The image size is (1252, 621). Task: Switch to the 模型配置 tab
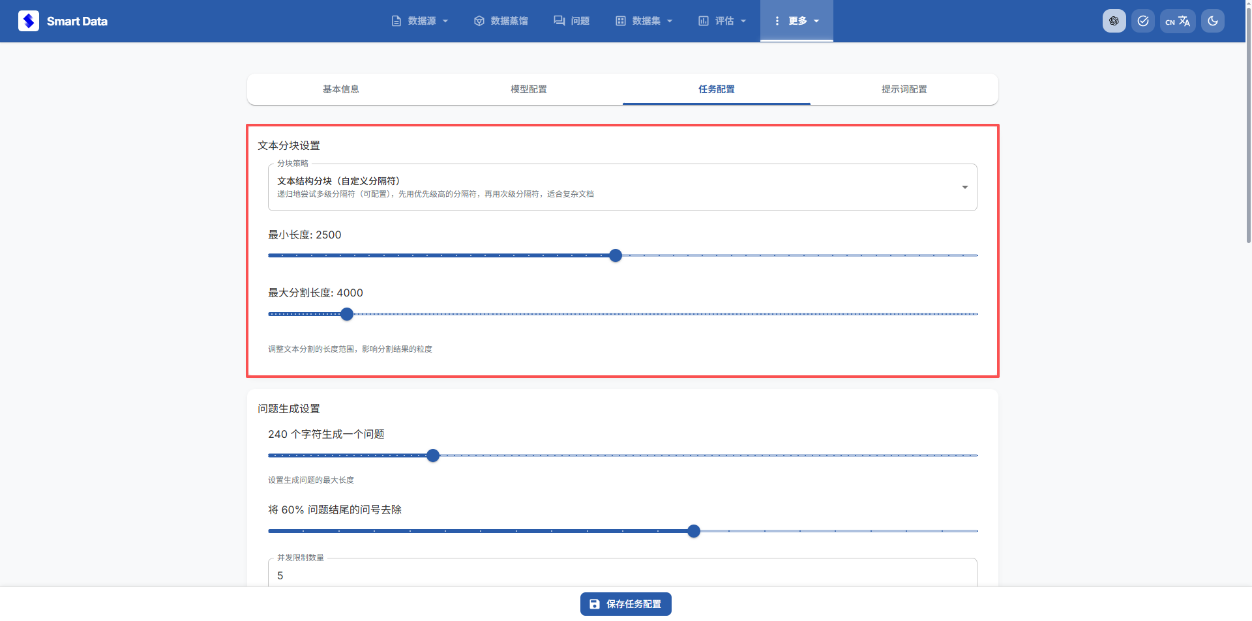click(x=528, y=89)
